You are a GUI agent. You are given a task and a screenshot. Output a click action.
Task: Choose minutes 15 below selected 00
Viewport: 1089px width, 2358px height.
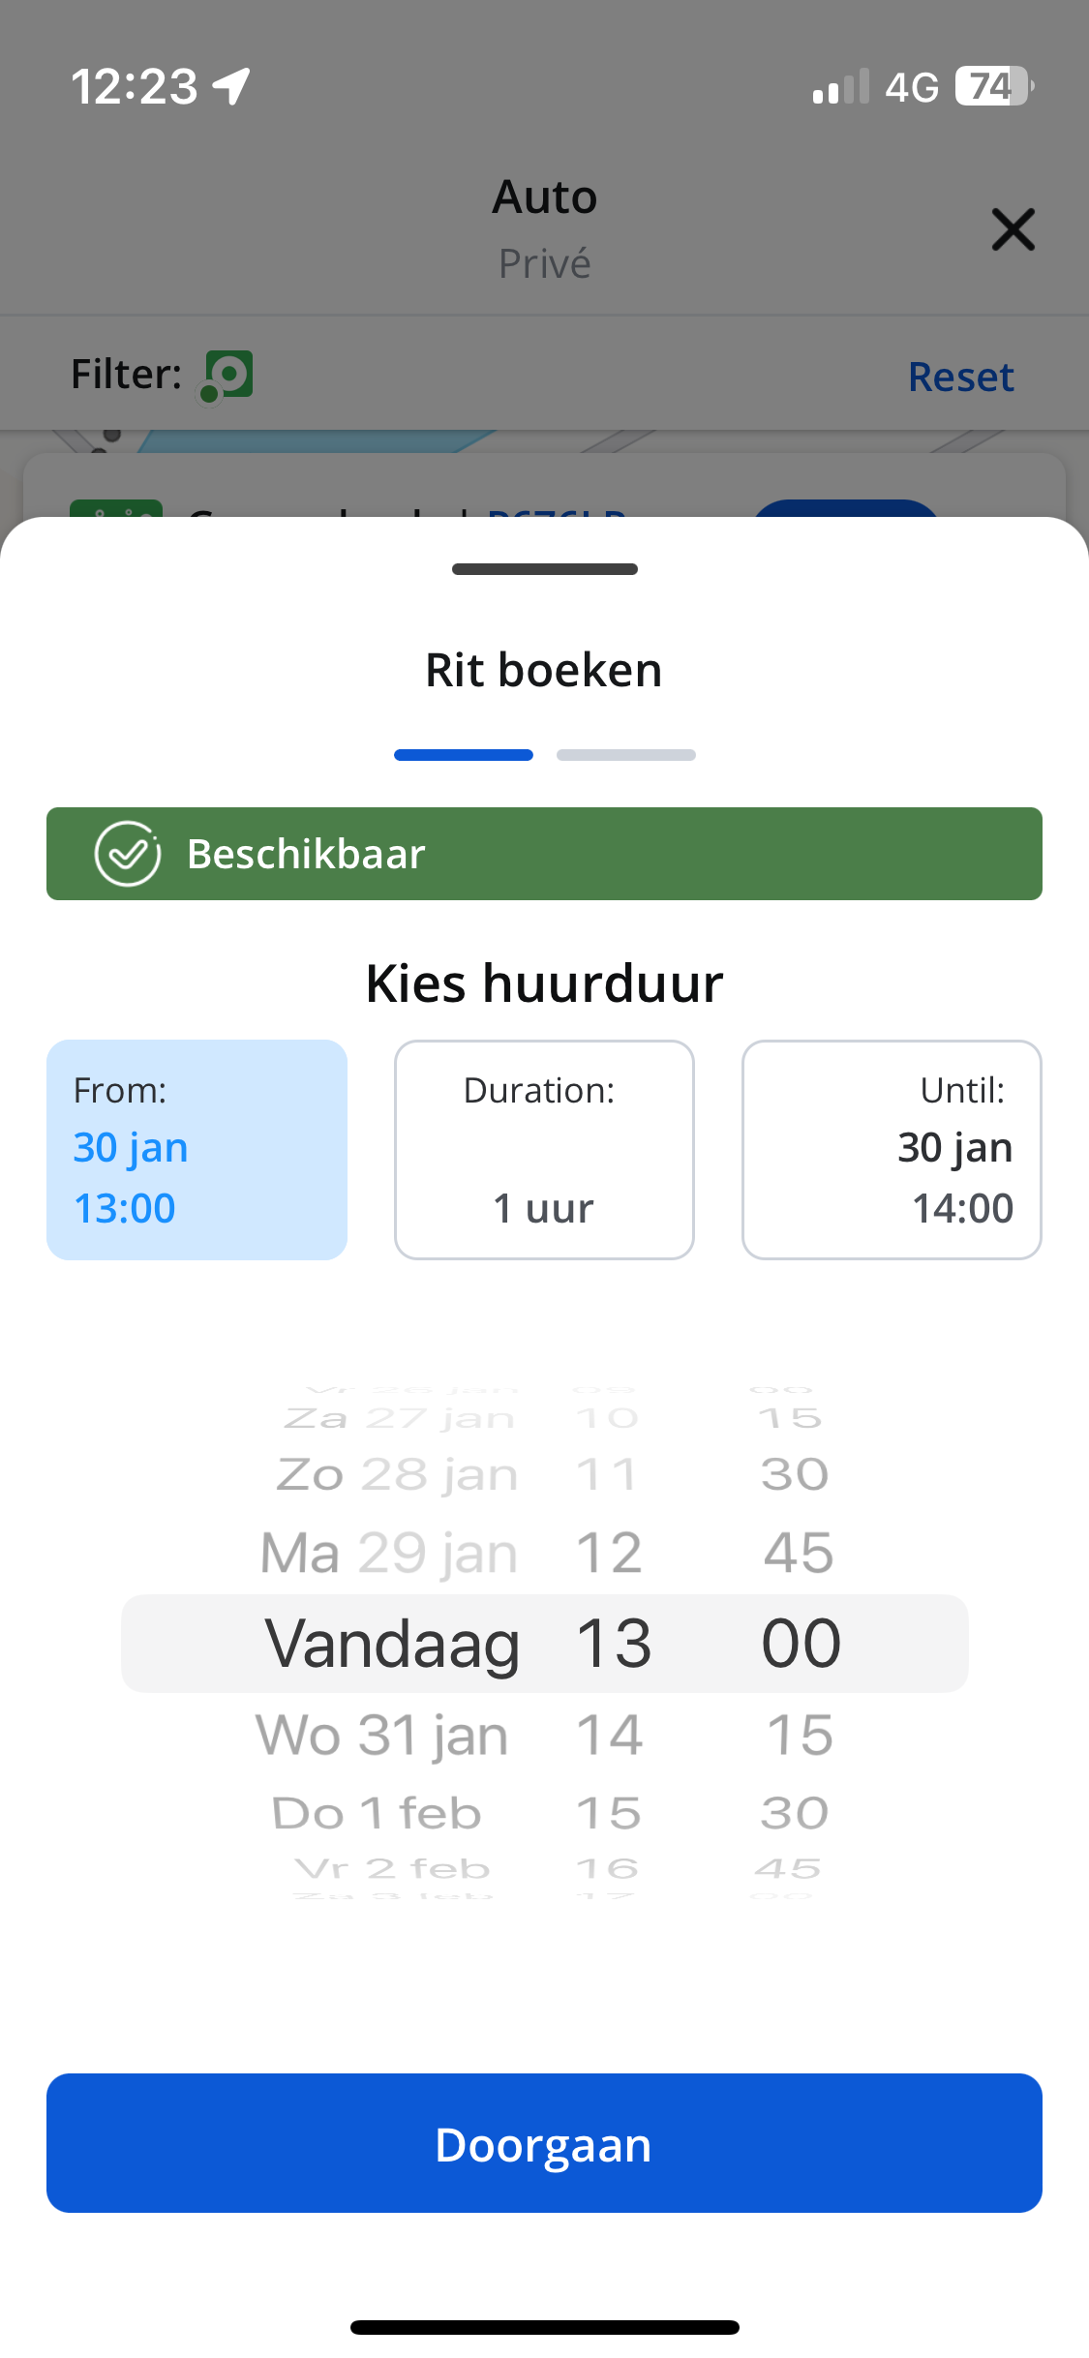pos(800,1735)
